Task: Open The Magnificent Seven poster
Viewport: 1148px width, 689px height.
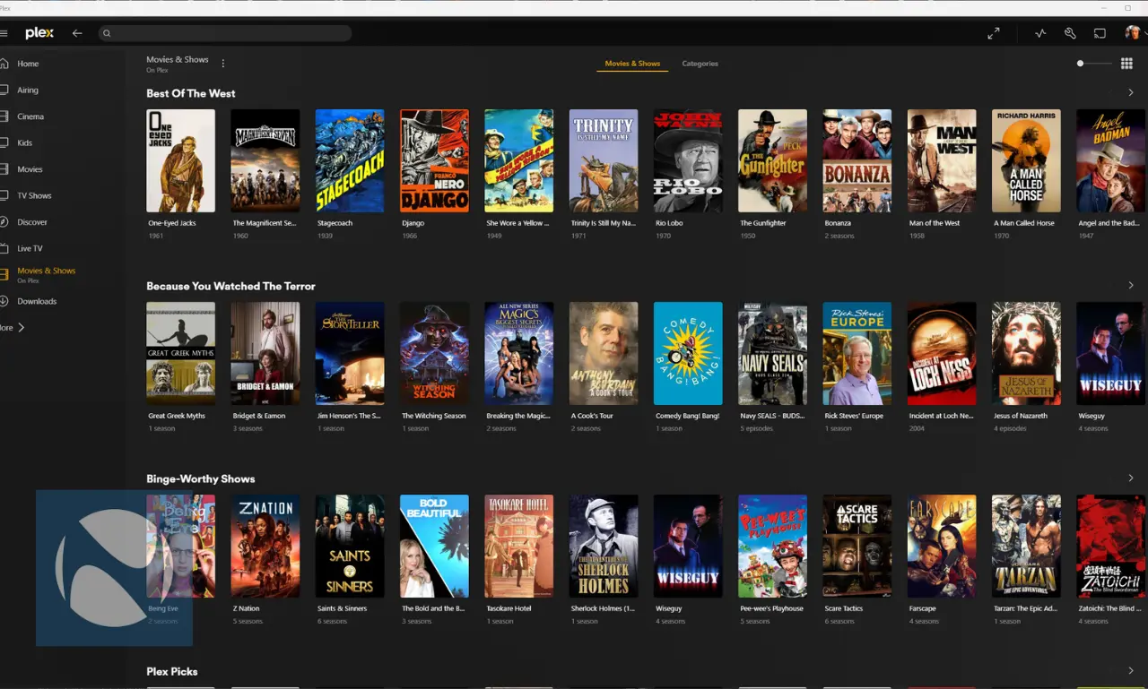Action: coord(265,161)
